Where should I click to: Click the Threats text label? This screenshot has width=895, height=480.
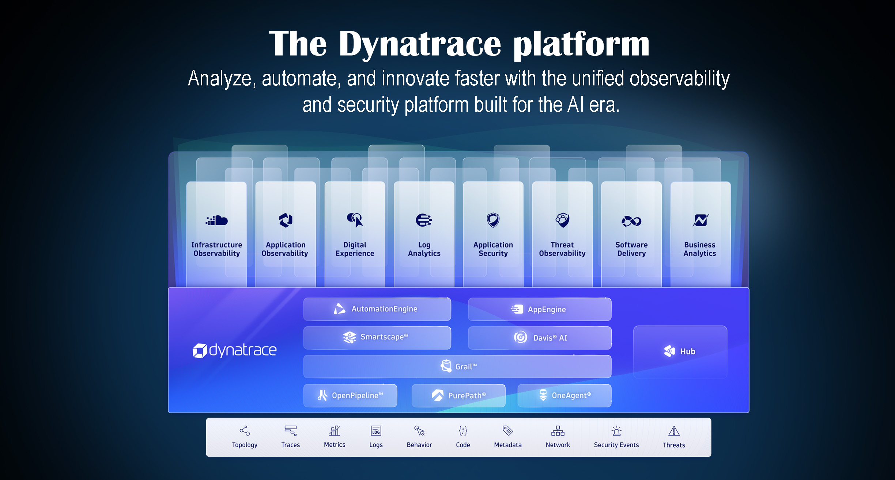(674, 445)
